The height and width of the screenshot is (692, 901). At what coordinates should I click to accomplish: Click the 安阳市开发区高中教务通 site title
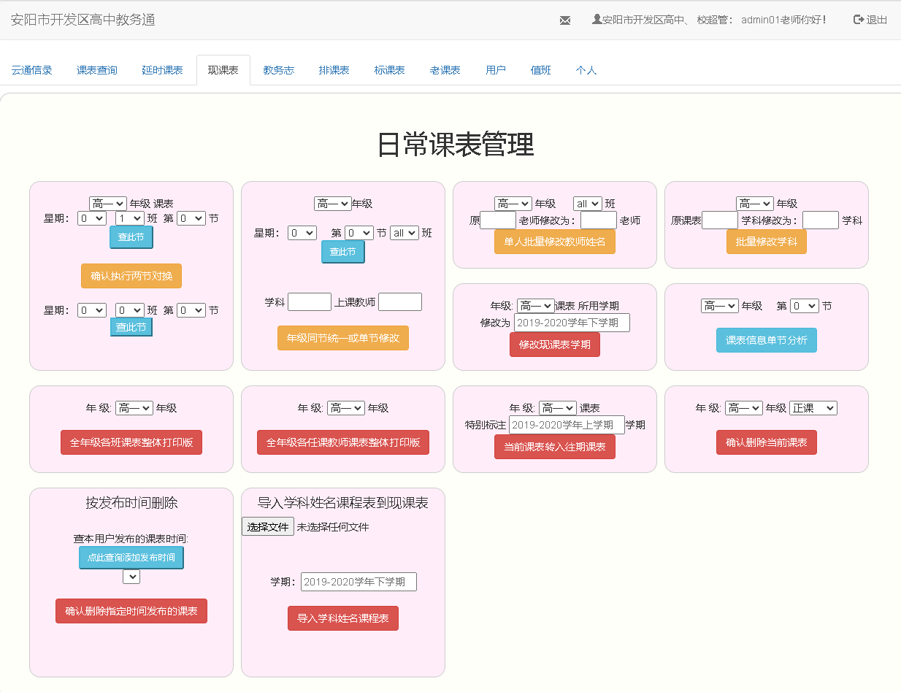tap(83, 20)
